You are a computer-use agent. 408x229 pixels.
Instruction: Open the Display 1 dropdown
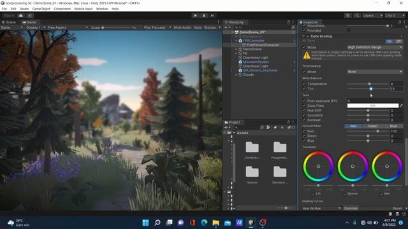(36, 27)
